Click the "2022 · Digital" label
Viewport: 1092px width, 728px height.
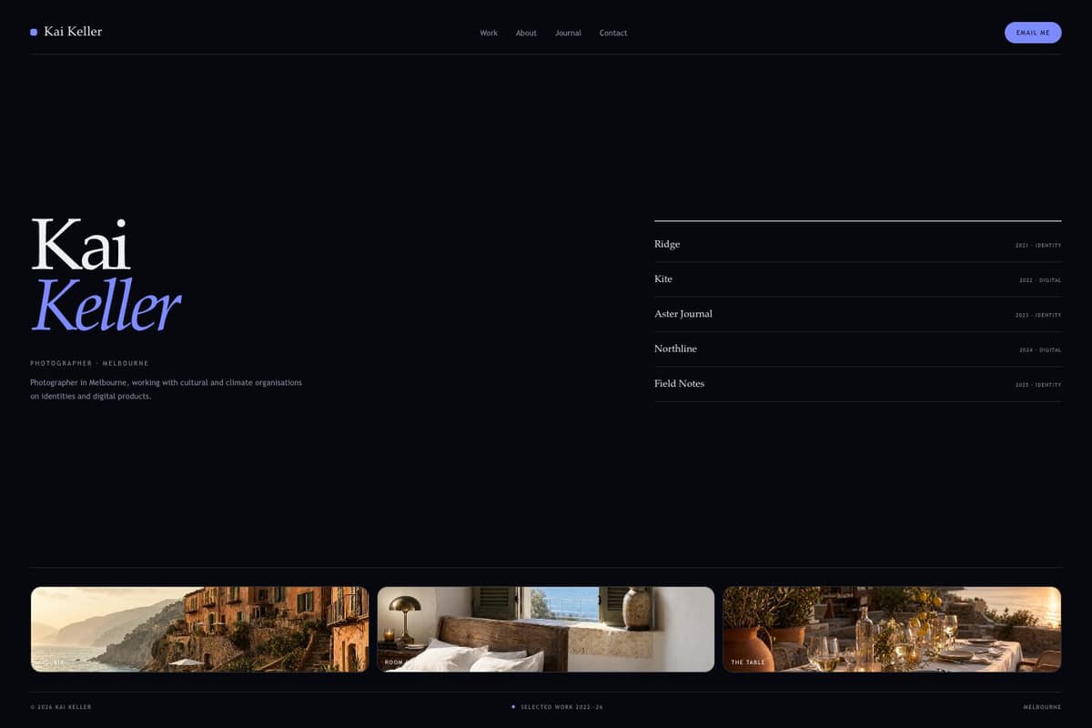1040,280
